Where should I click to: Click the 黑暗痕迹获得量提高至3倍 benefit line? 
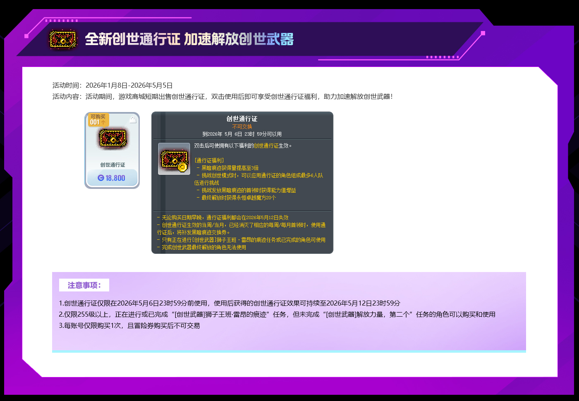click(230, 168)
